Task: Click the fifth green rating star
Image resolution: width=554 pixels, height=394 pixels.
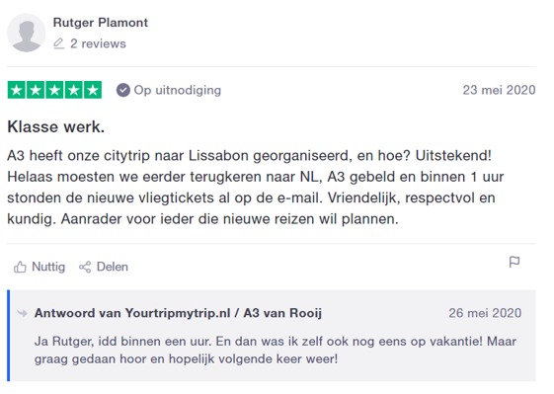Action: click(93, 90)
